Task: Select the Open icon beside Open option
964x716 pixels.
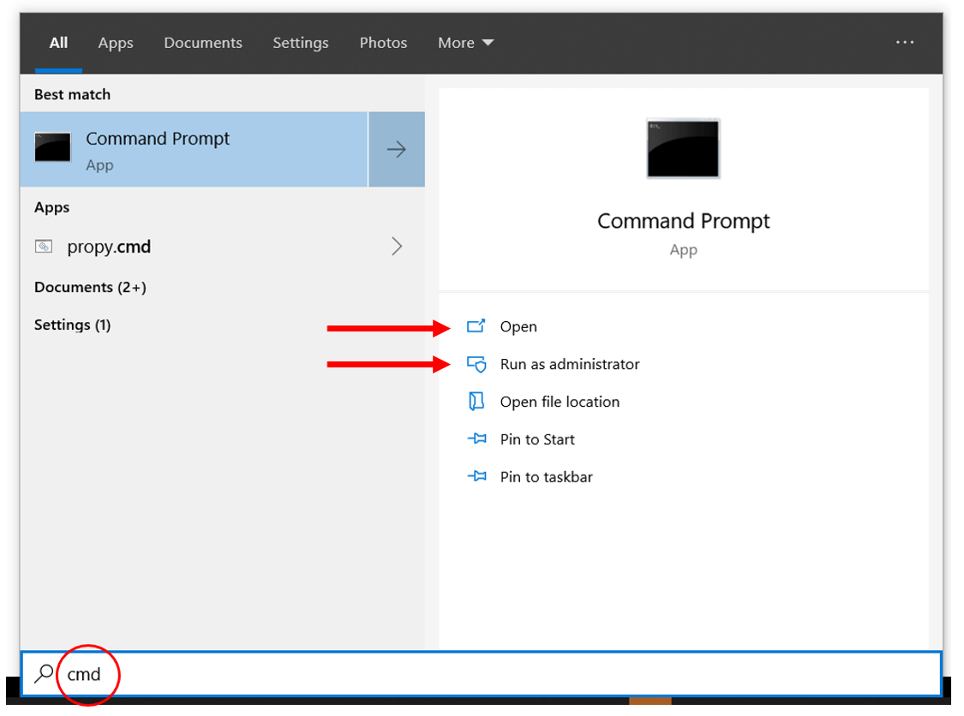Action: point(476,326)
